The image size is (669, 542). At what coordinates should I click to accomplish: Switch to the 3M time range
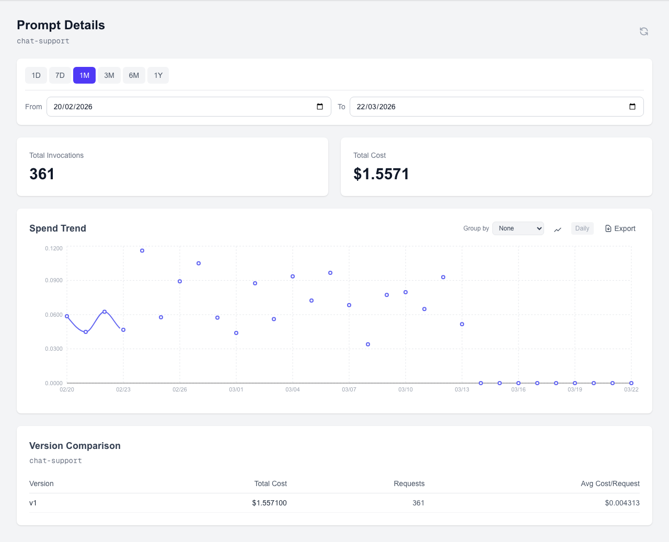pos(109,75)
